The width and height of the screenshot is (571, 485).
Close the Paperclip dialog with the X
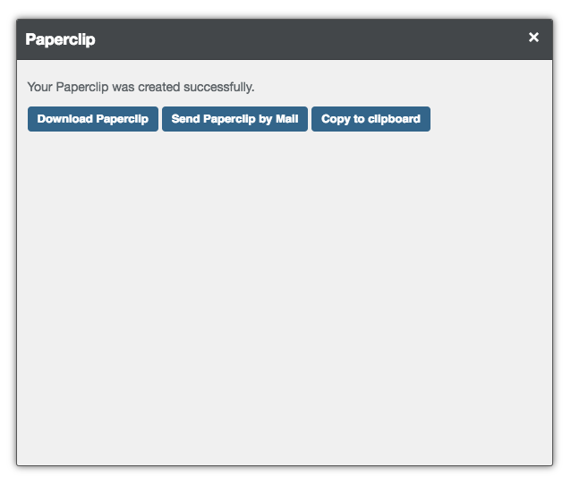pos(534,37)
